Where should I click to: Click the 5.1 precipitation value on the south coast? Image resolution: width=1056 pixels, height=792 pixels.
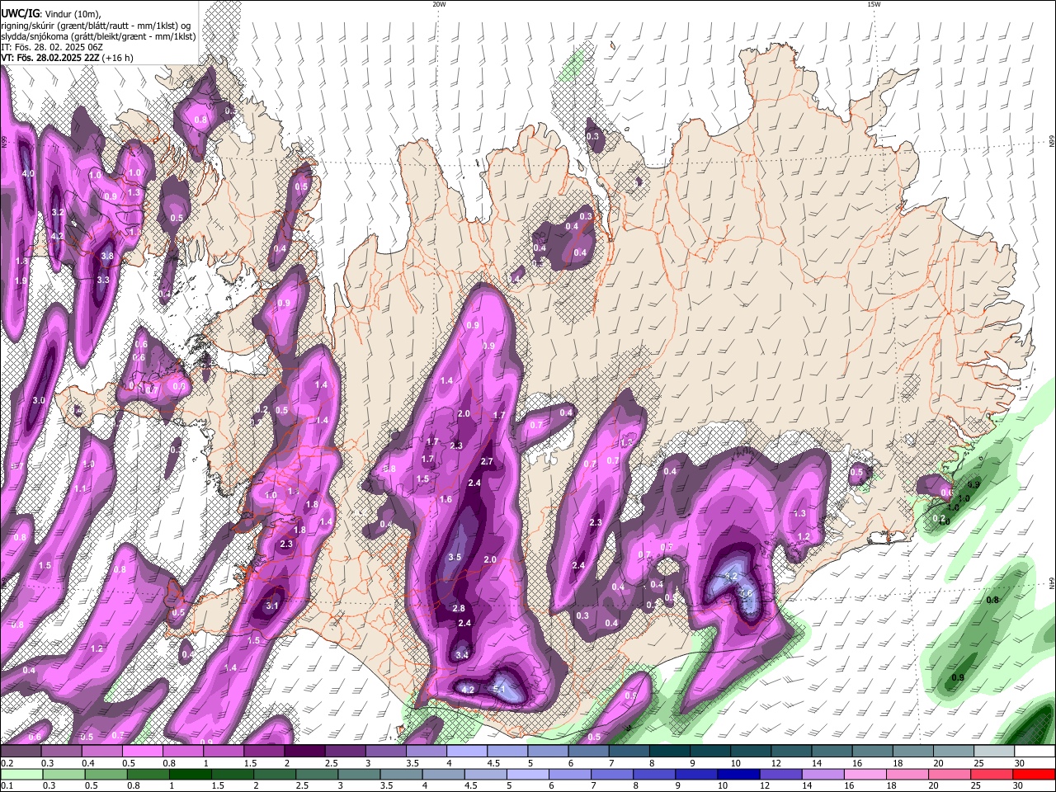coord(498,689)
